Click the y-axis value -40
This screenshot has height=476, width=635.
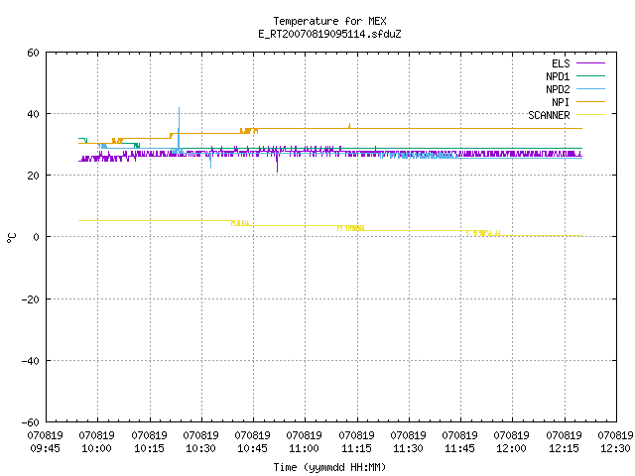[x=31, y=361]
